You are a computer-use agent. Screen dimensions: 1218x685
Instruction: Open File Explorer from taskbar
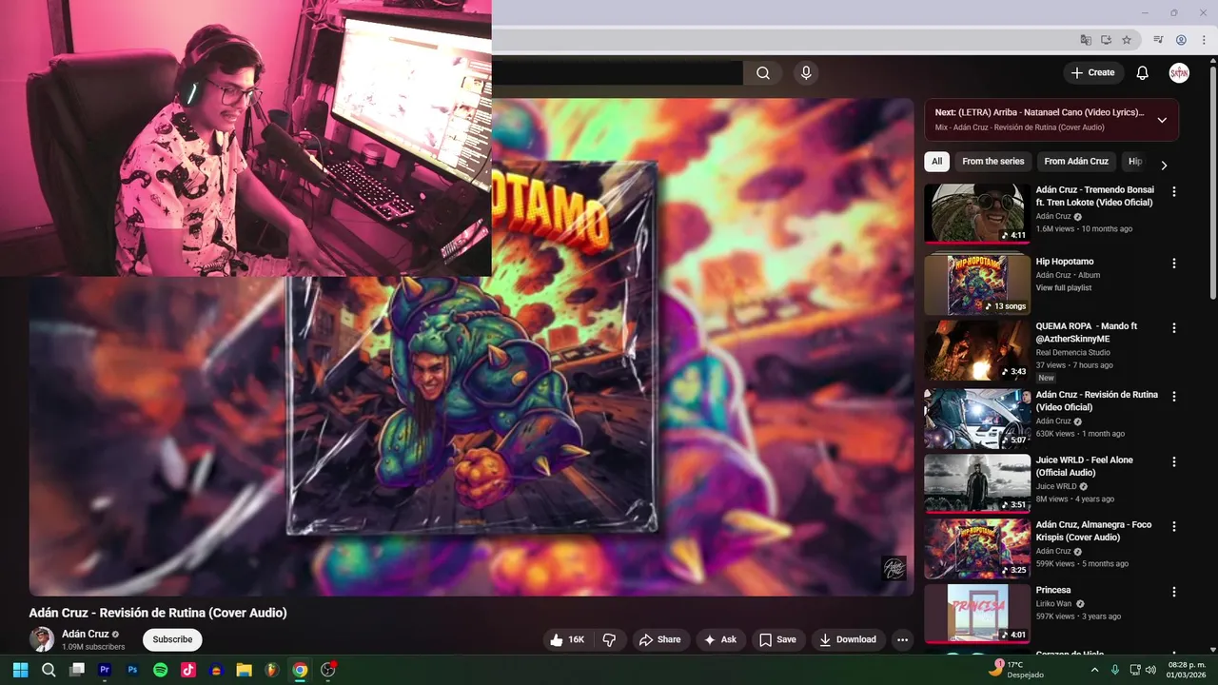(x=244, y=670)
